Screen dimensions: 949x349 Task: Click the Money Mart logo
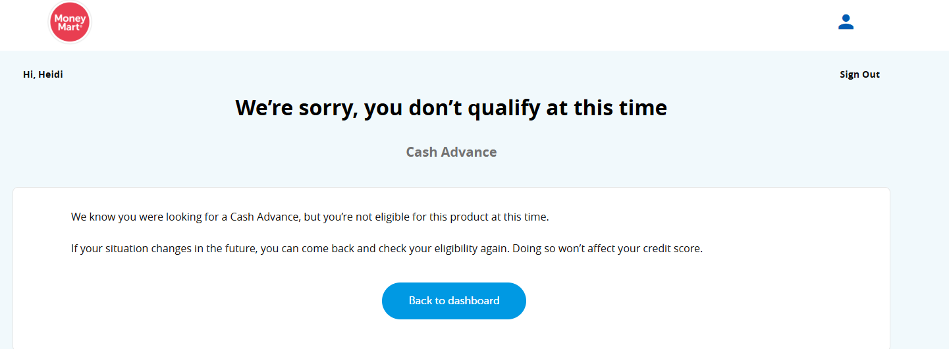coord(70,22)
